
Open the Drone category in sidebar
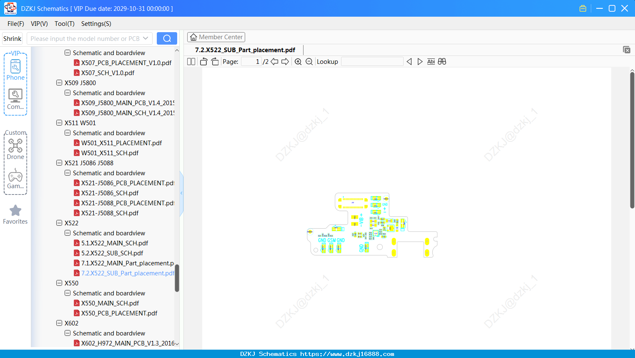click(15, 149)
